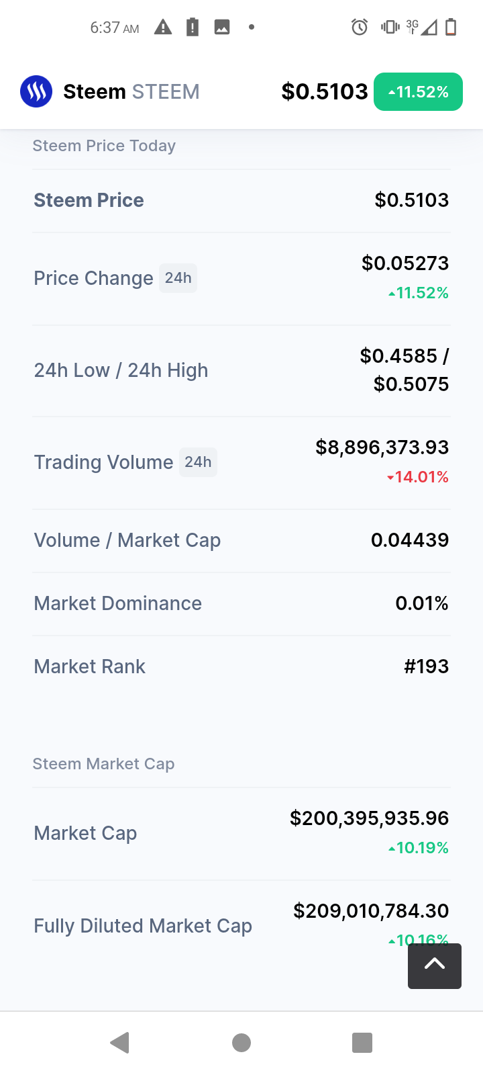The height and width of the screenshot is (1075, 483).
Task: Tap the battery alert status icon
Action: (193, 28)
